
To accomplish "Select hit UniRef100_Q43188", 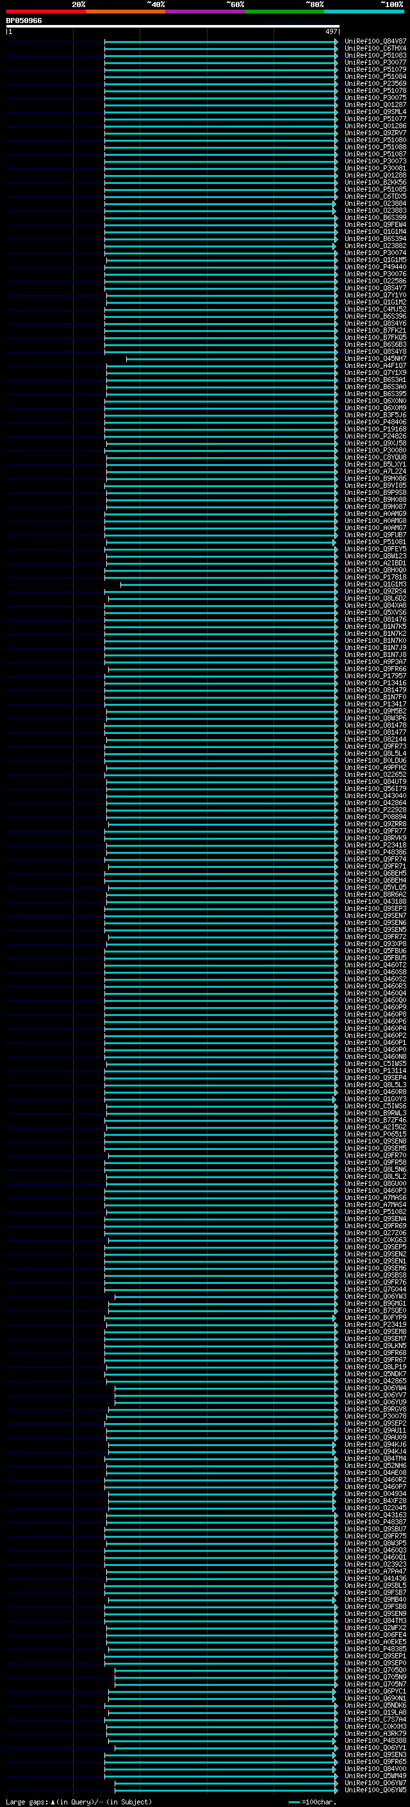I will tap(375, 901).
